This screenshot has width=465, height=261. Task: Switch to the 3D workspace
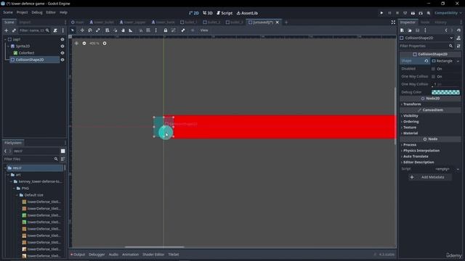(x=208, y=13)
